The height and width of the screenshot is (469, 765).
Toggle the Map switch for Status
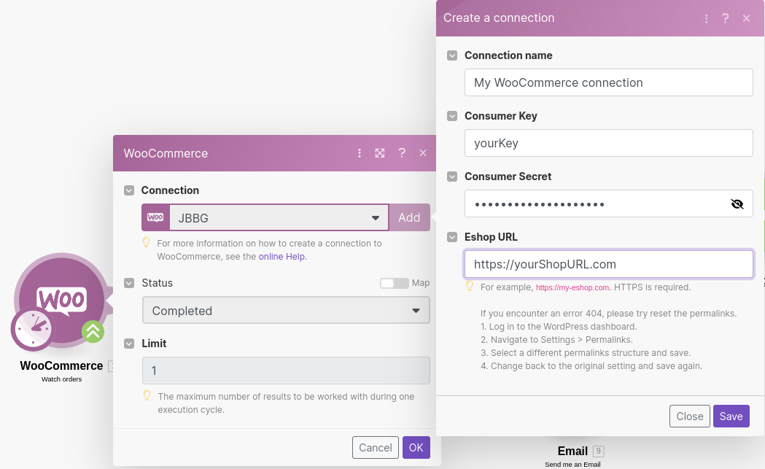[x=394, y=283]
